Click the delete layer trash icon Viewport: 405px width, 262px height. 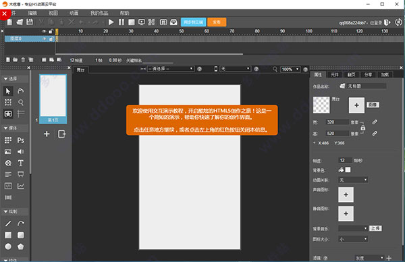(x=23, y=60)
